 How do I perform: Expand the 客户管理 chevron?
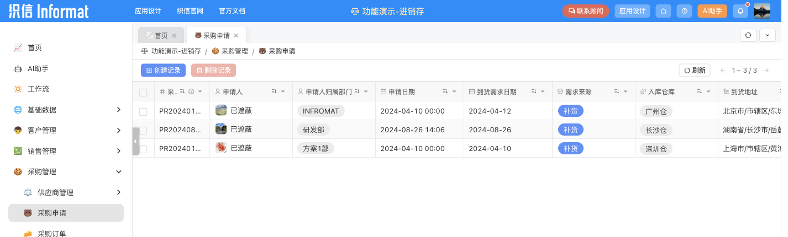(x=118, y=131)
